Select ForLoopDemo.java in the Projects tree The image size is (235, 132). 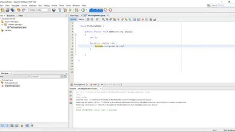click(x=19, y=27)
